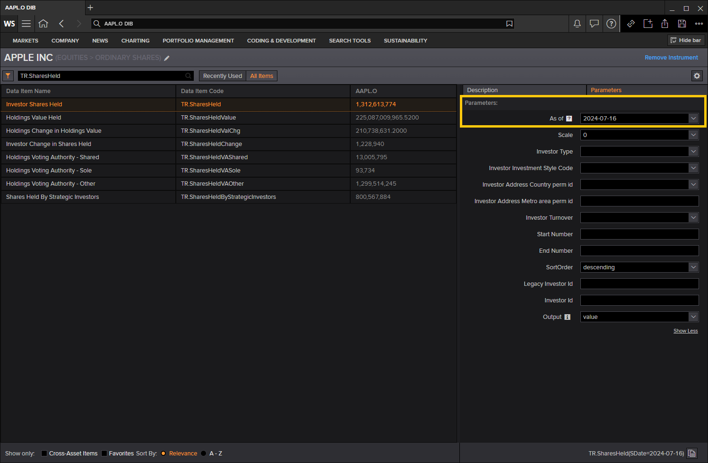This screenshot has height=463, width=708.
Task: Open the Investor Type dropdown
Action: point(693,152)
